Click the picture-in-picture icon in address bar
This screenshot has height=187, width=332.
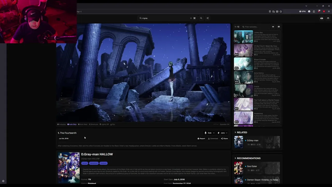click(273, 11)
